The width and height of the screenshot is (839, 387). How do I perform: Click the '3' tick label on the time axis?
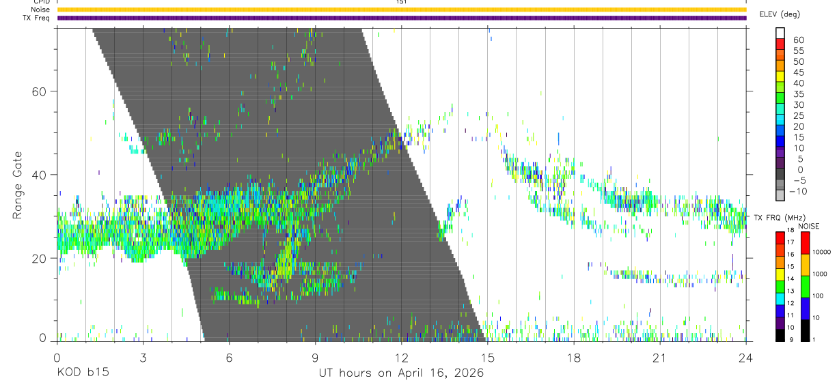tap(143, 358)
